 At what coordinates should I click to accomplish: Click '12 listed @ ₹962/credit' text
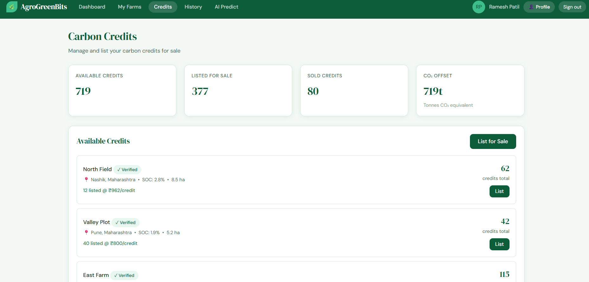coord(109,190)
